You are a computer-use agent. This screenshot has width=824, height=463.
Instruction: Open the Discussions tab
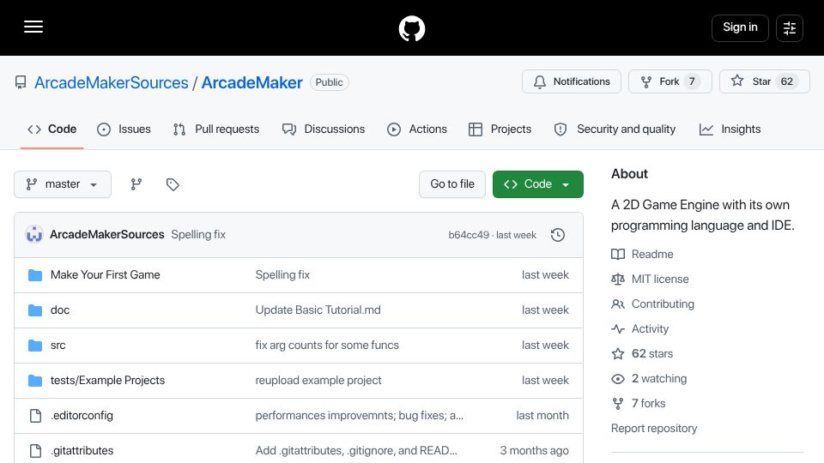coord(324,129)
